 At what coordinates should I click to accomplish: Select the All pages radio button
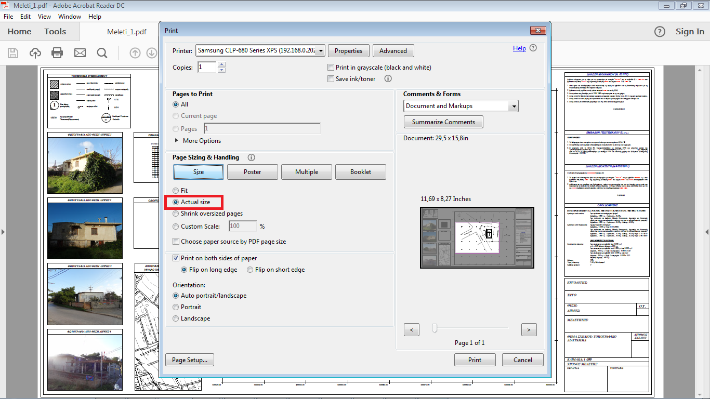coord(176,104)
